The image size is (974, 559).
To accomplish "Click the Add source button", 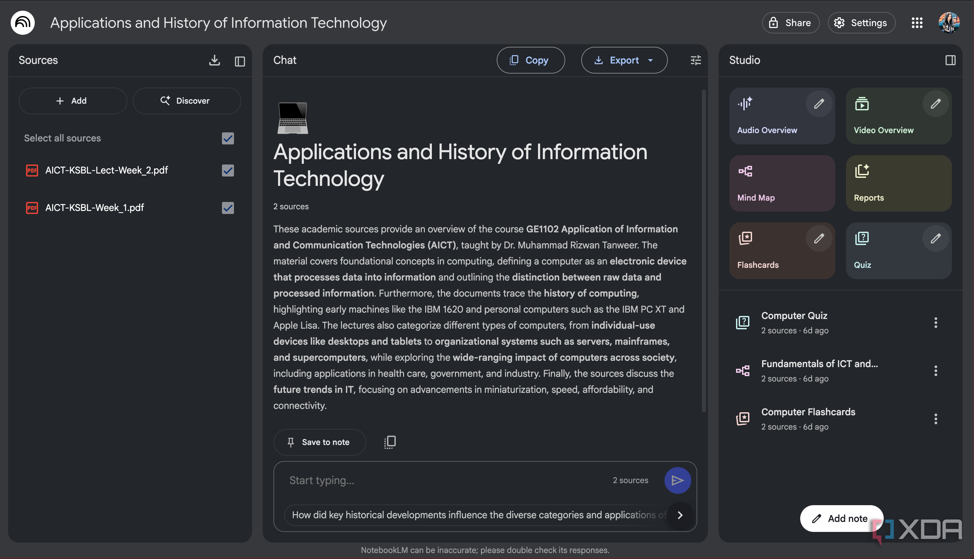I will (73, 101).
